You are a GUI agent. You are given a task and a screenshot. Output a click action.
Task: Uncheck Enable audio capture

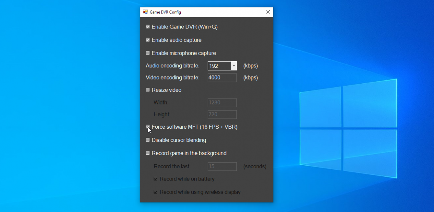pyautogui.click(x=147, y=40)
